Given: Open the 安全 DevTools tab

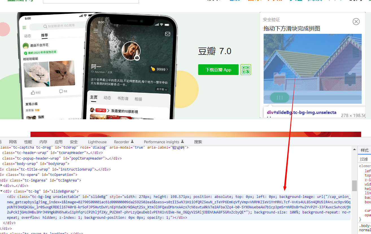Looking at the screenshot, I should pyautogui.click(x=74, y=142).
